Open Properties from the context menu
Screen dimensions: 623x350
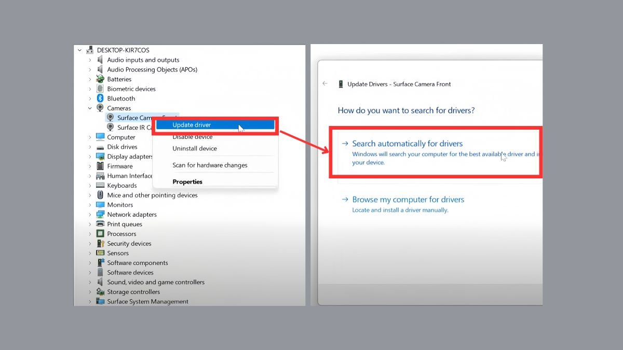pos(187,182)
